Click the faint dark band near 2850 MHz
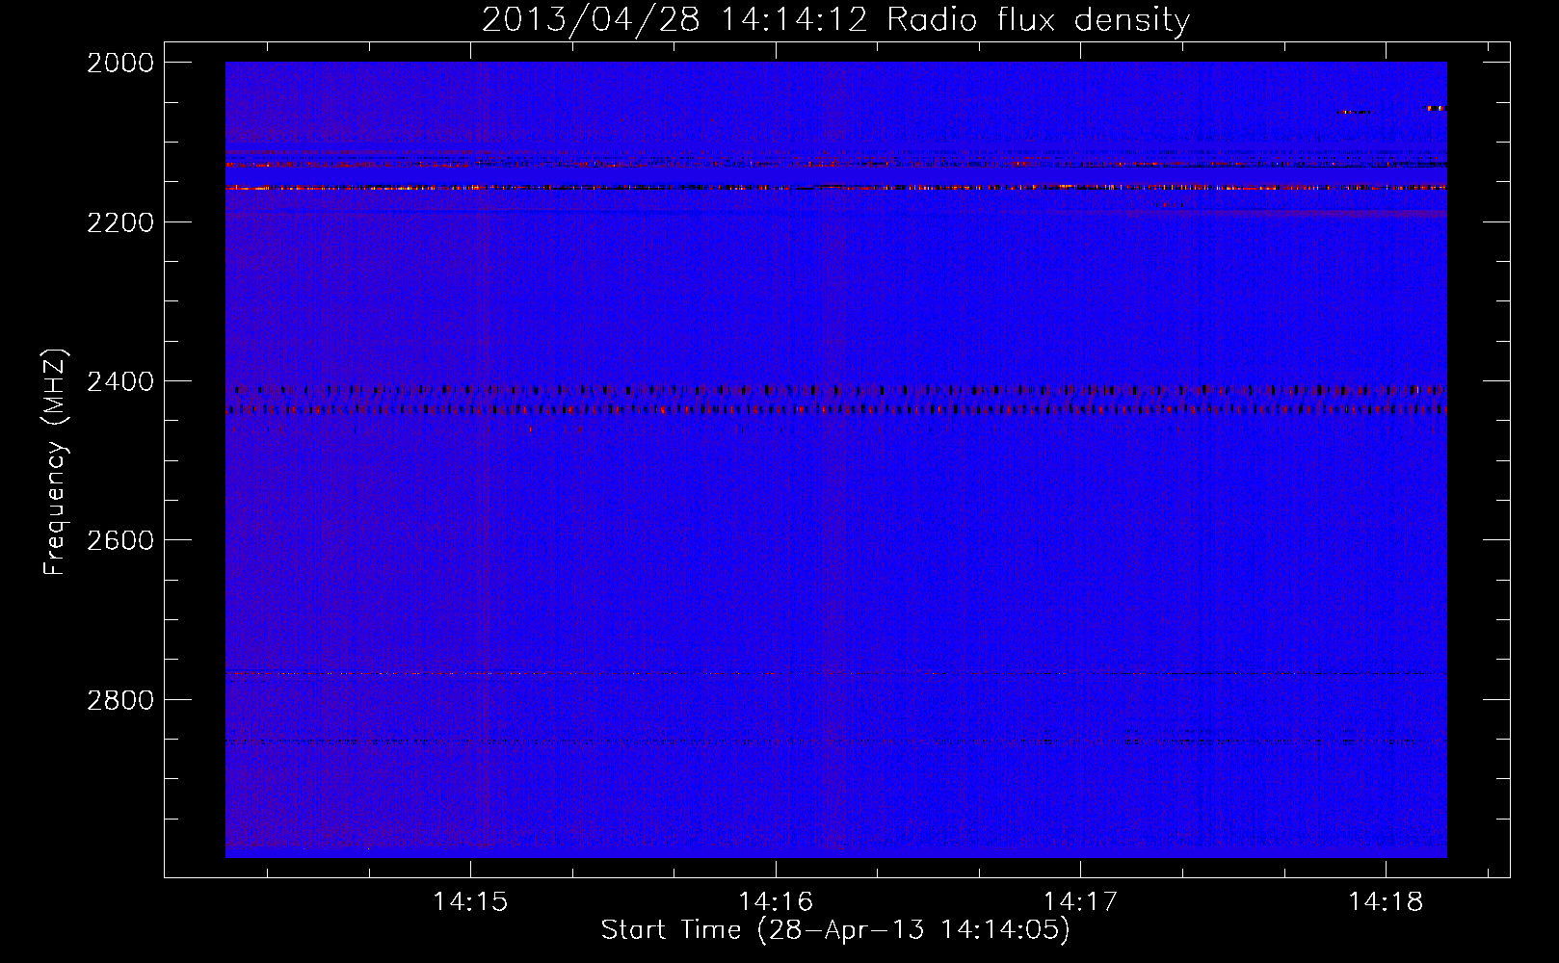The image size is (1559, 963). [835, 742]
